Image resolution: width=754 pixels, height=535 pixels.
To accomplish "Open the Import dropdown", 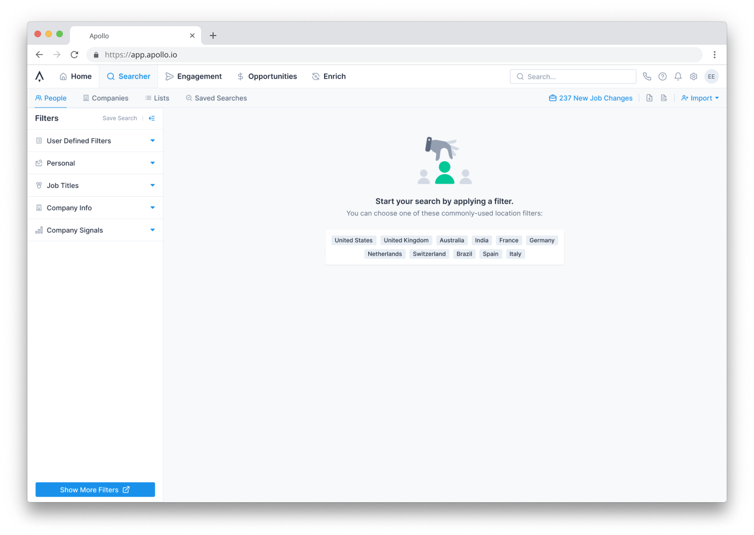I will (x=700, y=98).
